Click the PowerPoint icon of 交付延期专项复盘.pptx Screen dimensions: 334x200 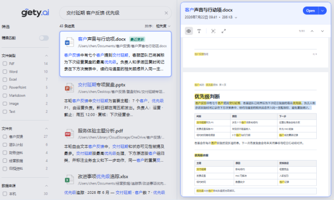pos(69,88)
